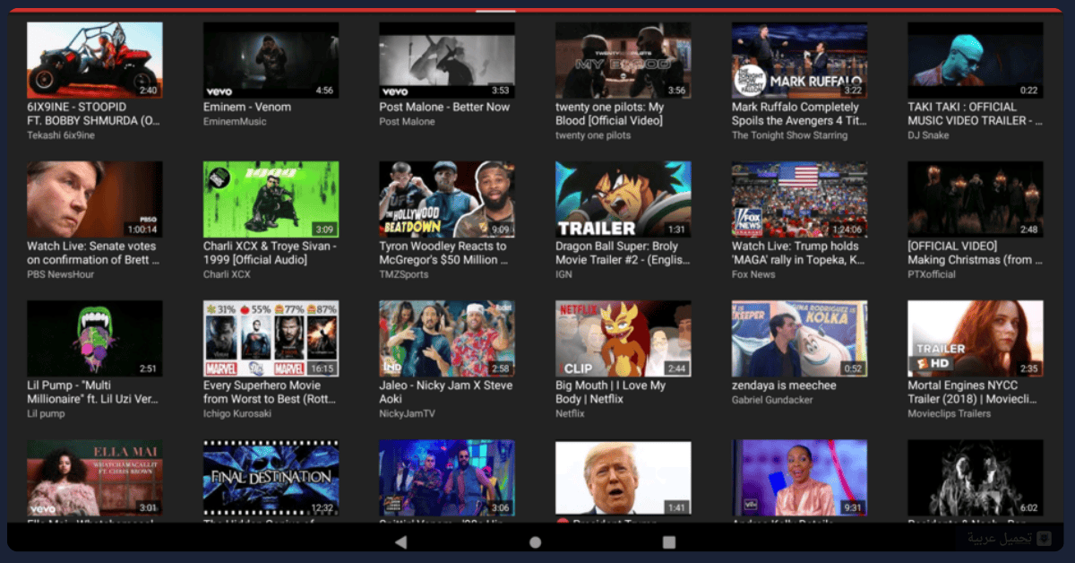1075x563 pixels.
Task: Open the NickyJamTV channel name
Action: coord(407,413)
